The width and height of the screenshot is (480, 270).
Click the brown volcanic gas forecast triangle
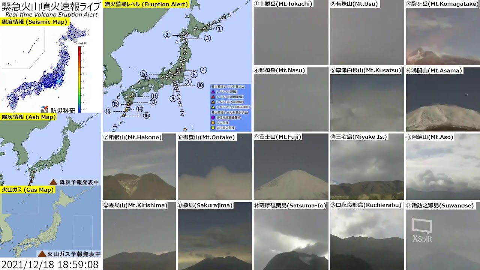[x=42, y=254]
